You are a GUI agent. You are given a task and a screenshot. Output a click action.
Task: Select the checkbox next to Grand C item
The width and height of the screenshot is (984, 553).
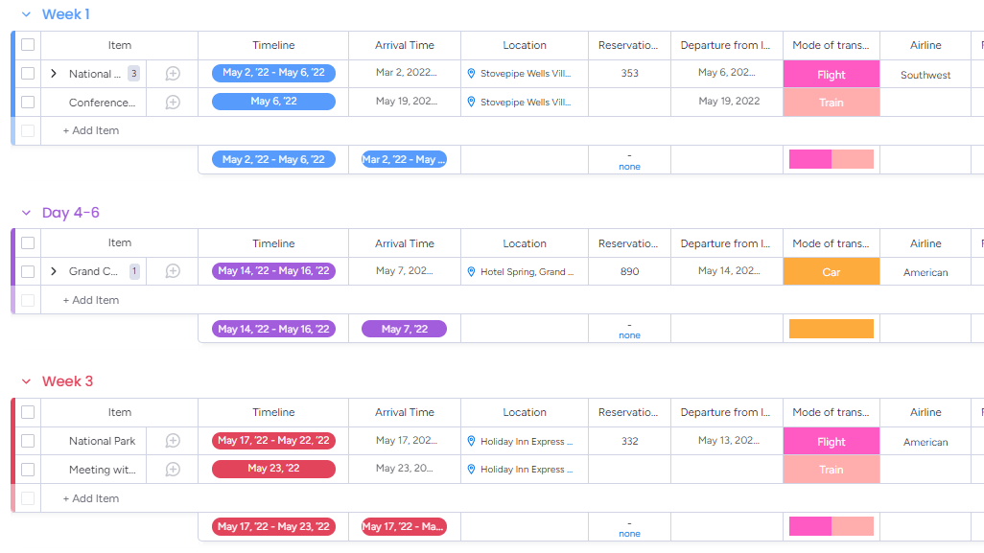(28, 270)
